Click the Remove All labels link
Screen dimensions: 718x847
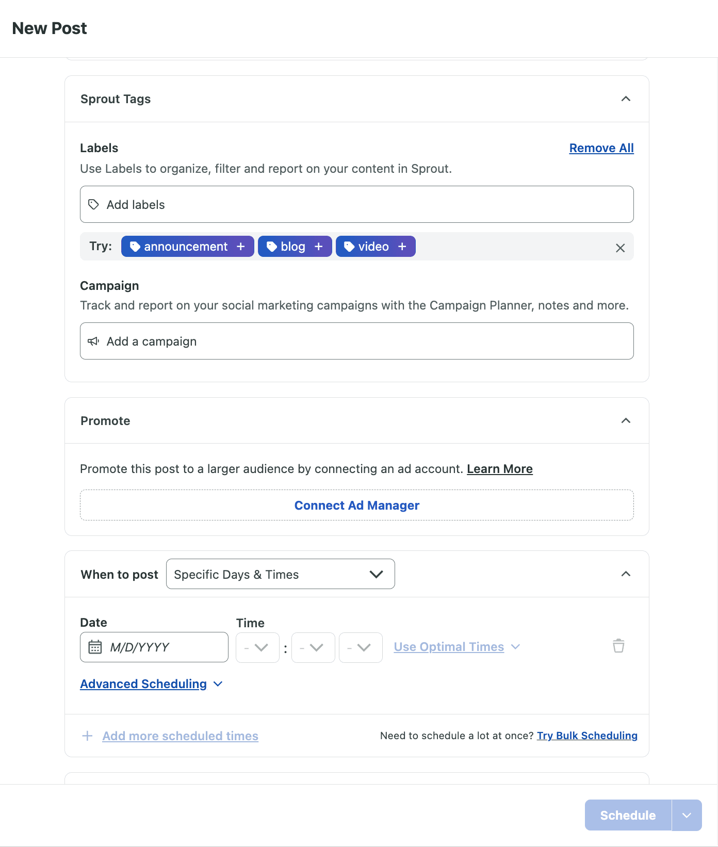601,148
